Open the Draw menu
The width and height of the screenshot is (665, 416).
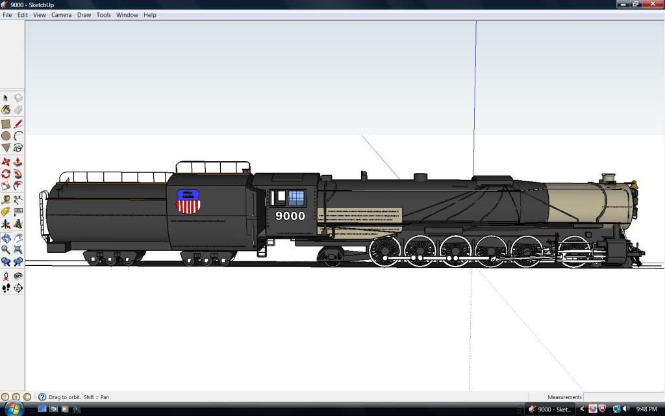pos(84,15)
